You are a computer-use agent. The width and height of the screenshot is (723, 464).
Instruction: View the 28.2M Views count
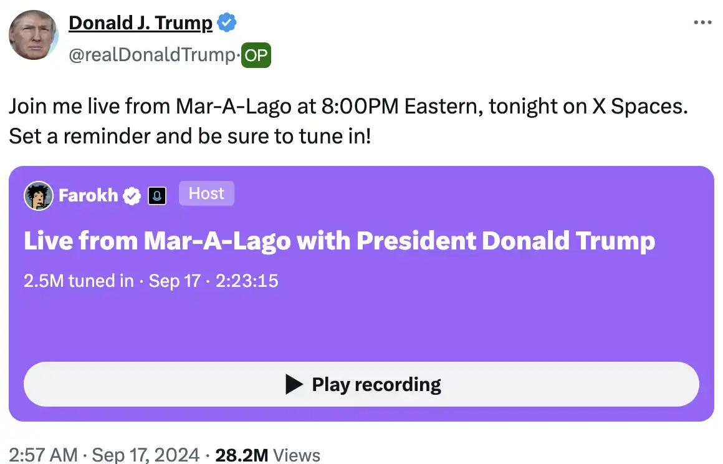coord(267,455)
